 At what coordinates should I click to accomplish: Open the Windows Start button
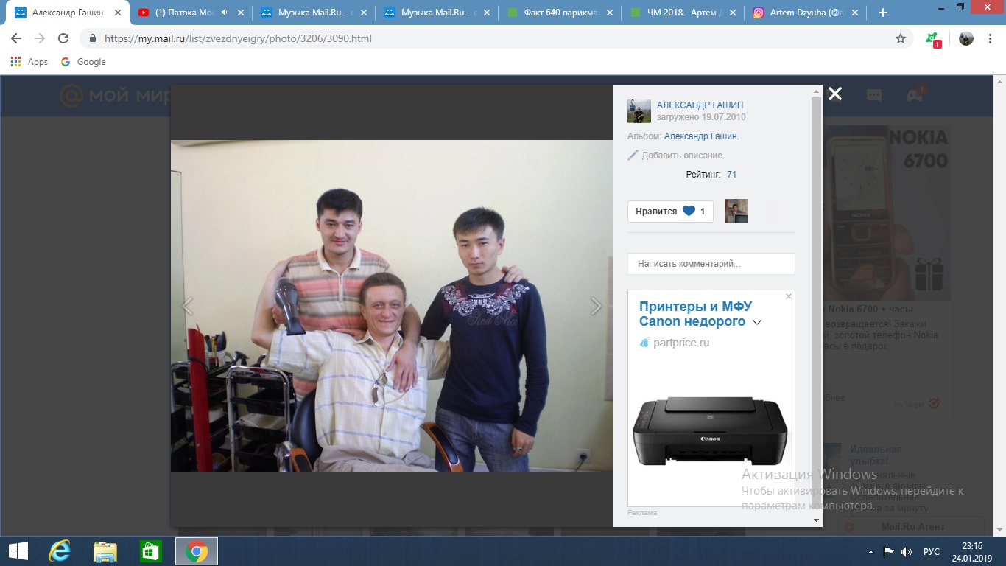click(x=18, y=551)
